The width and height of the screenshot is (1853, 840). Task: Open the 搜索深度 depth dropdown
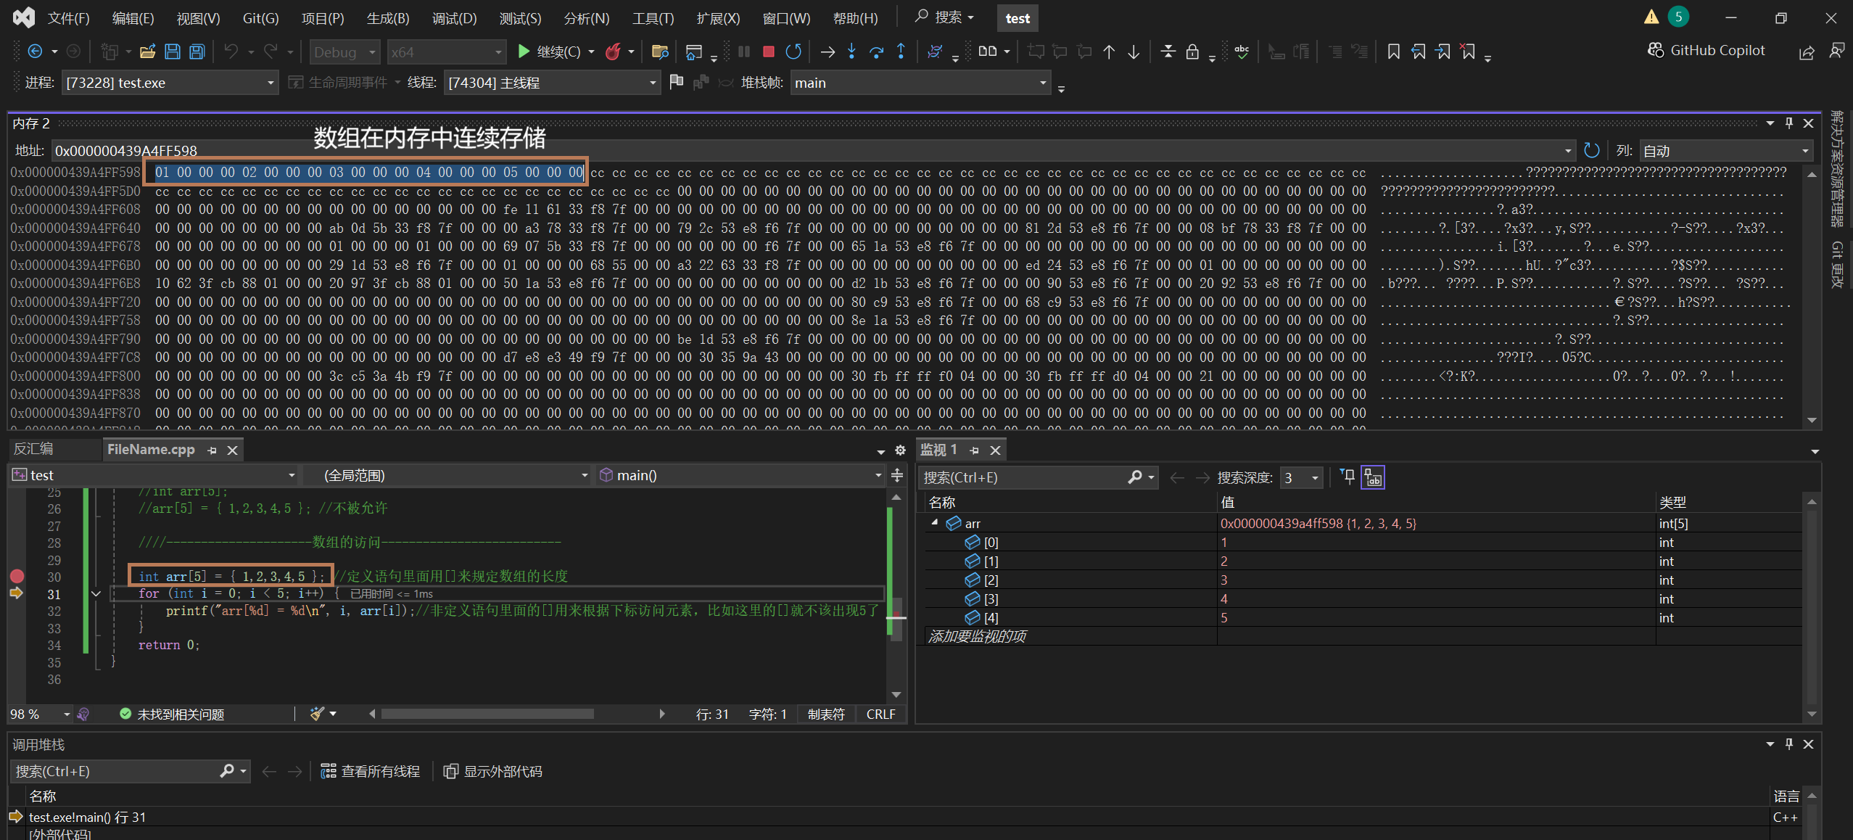click(x=1314, y=477)
